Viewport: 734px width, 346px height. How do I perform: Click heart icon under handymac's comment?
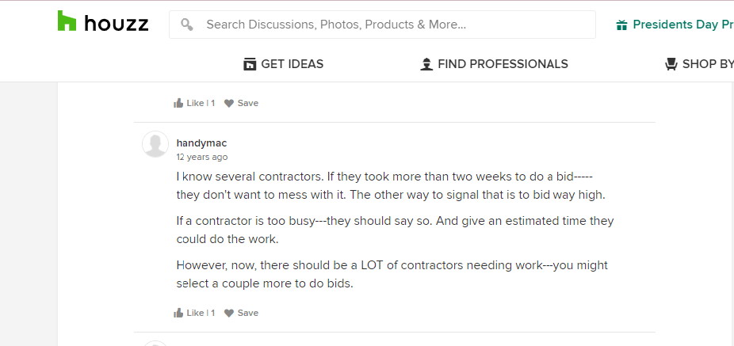pyautogui.click(x=229, y=314)
